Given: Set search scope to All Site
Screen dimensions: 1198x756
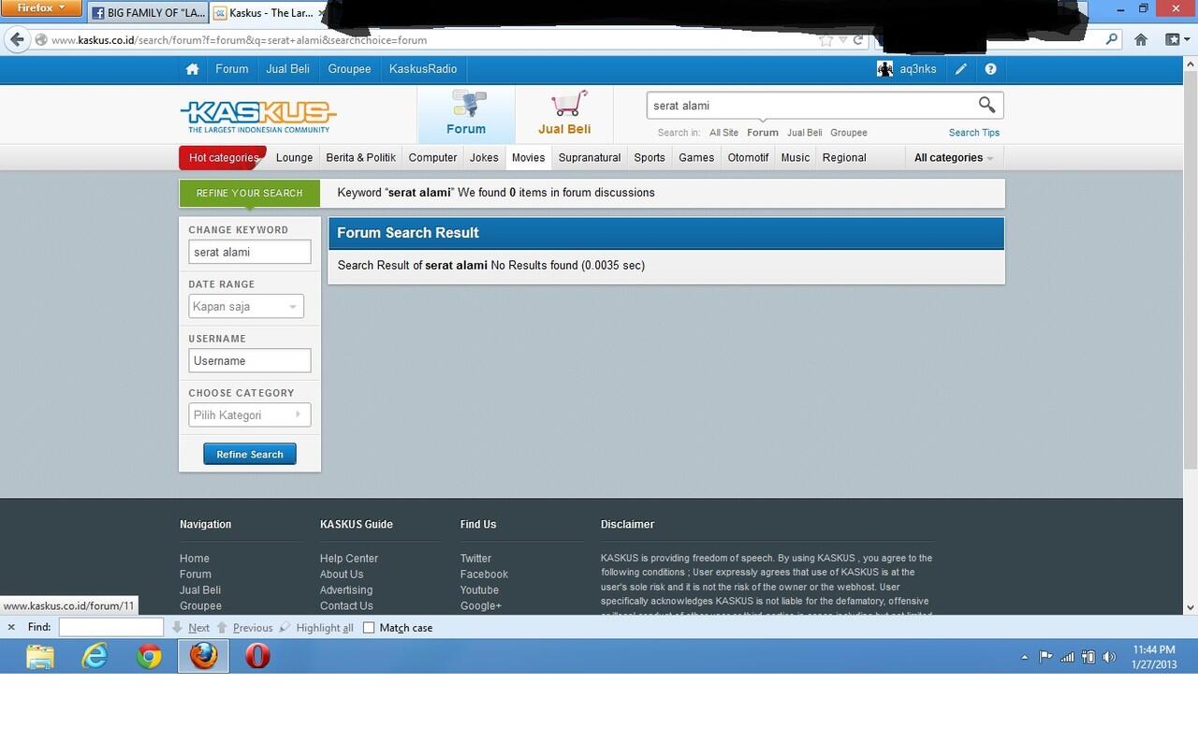Looking at the screenshot, I should [723, 133].
